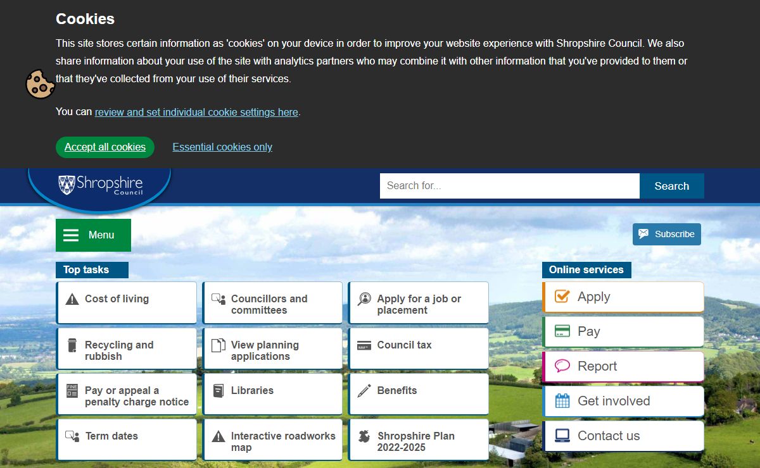Click the Council tax card icon

coord(364,345)
